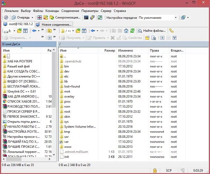
Task: Open the Новое соединение... tab
Action: (54, 25)
